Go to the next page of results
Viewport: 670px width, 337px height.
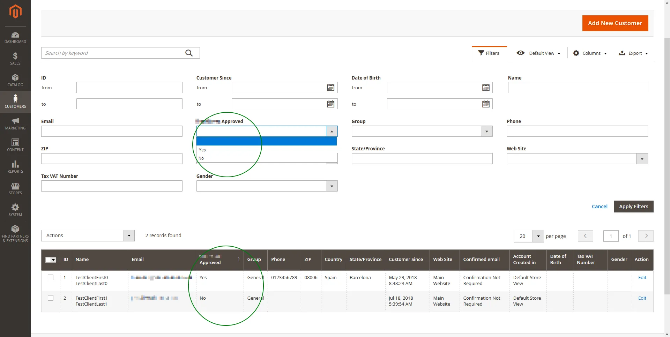pyautogui.click(x=646, y=236)
